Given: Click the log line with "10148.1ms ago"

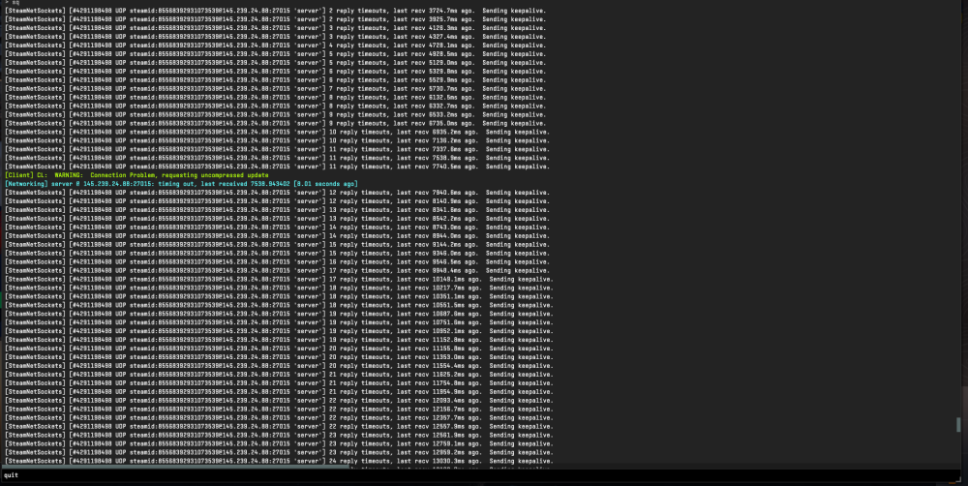Looking at the screenshot, I should (x=279, y=279).
